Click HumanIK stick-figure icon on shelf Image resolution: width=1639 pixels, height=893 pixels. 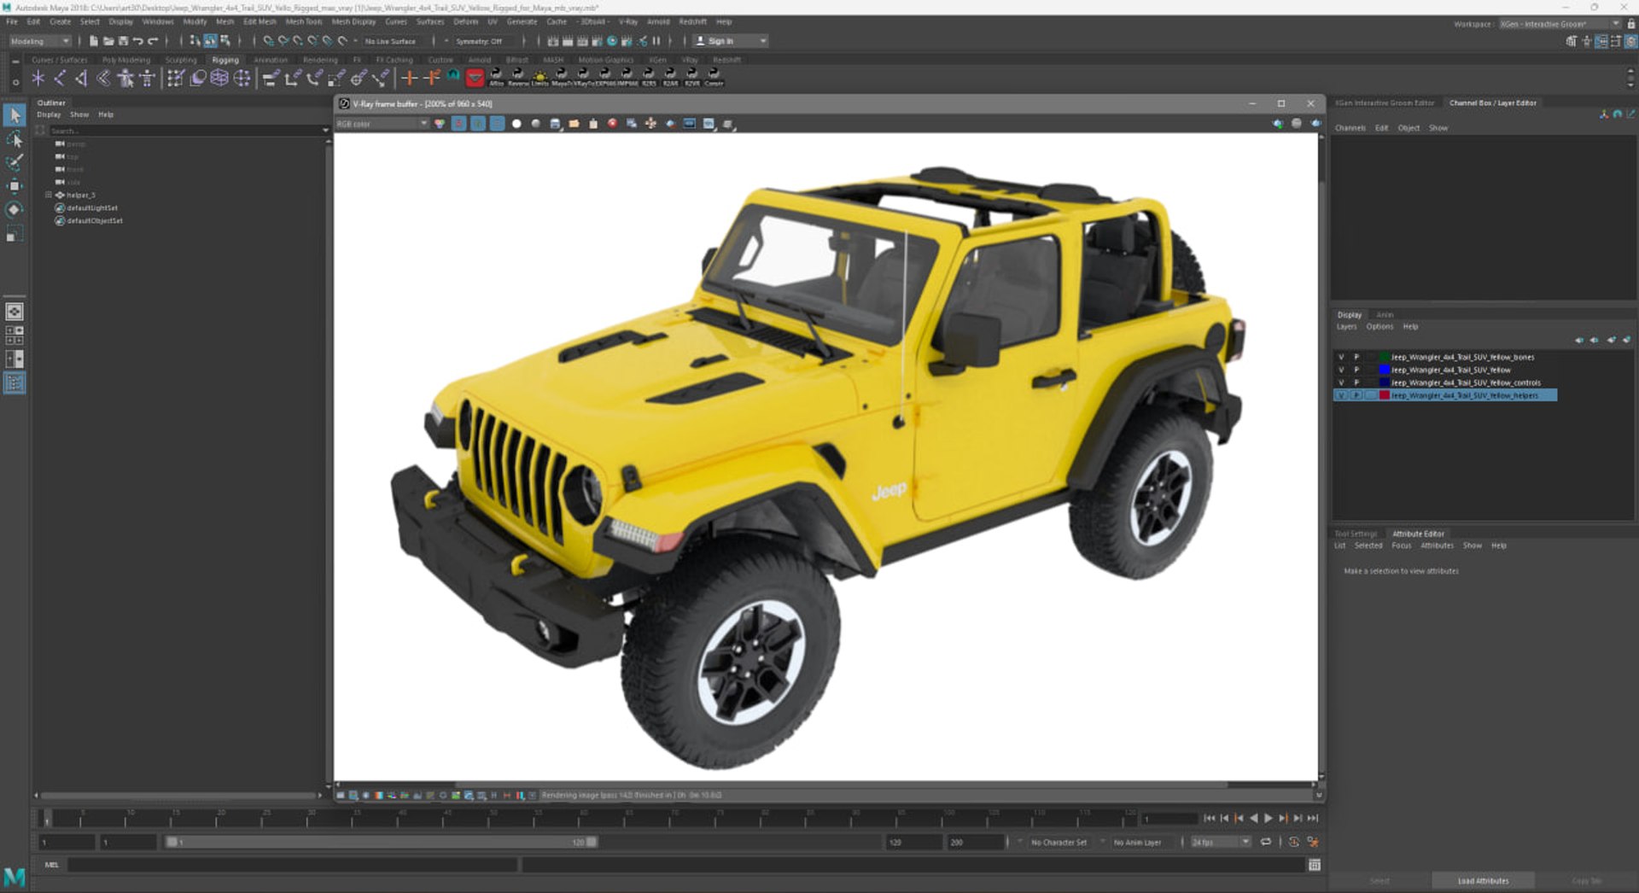point(147,79)
